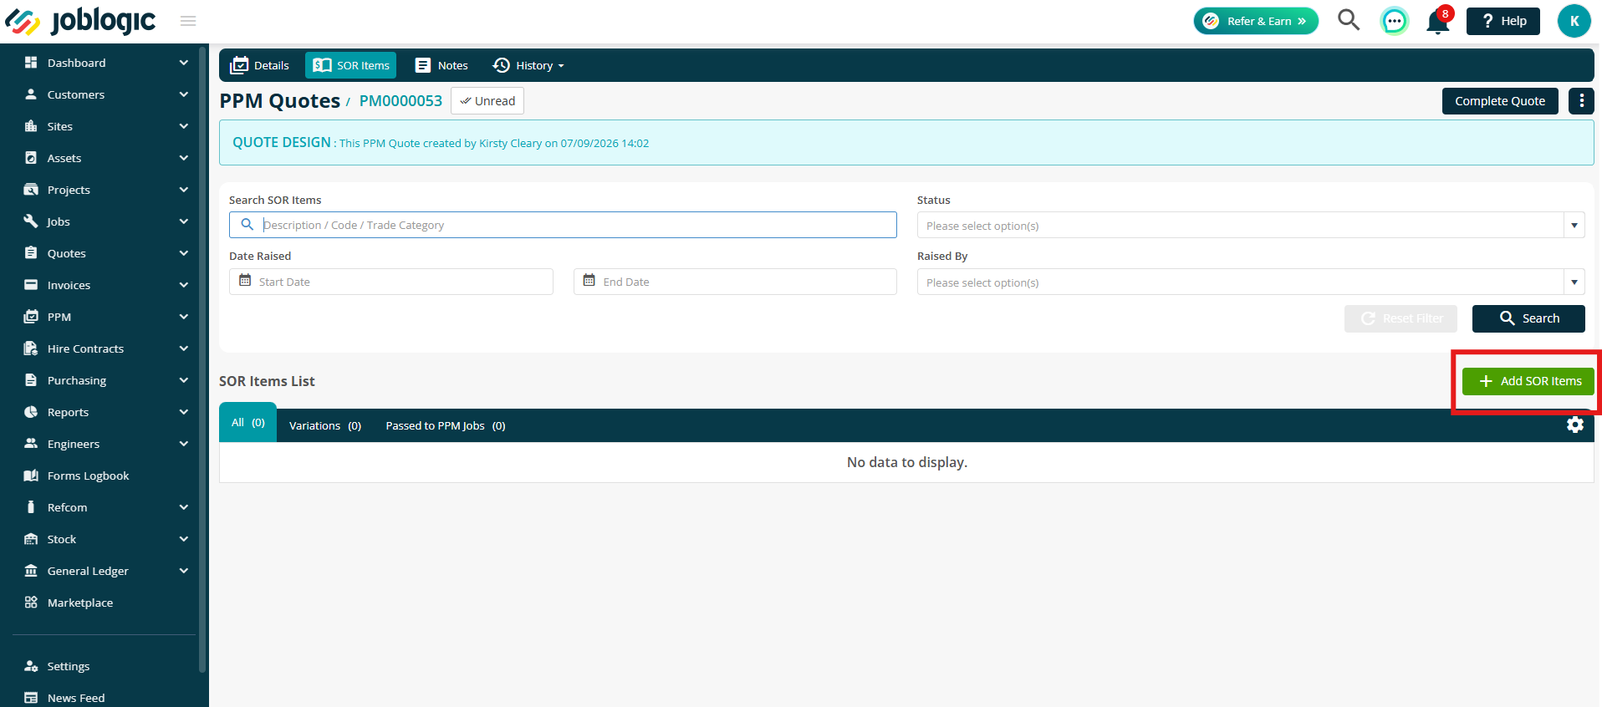Image resolution: width=1602 pixels, height=707 pixels.
Task: Toggle the Unread status marker
Action: [x=487, y=101]
